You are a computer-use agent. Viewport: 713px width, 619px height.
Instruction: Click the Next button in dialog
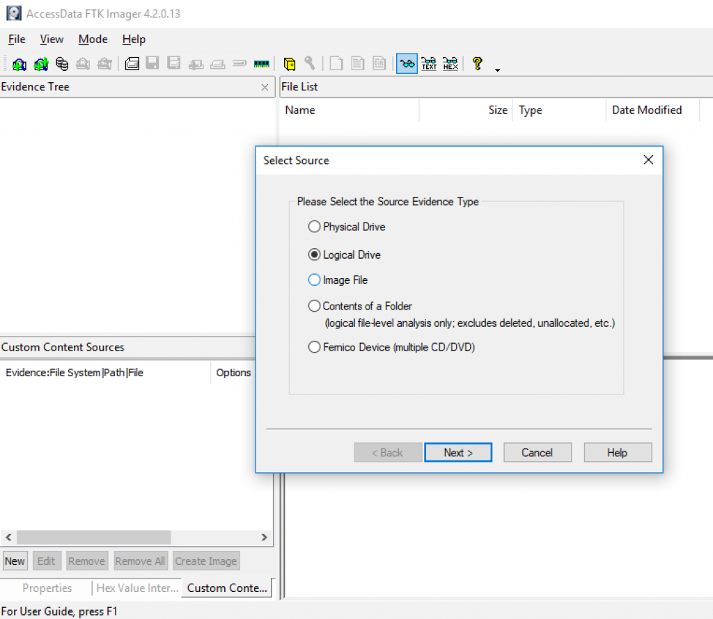(x=458, y=453)
